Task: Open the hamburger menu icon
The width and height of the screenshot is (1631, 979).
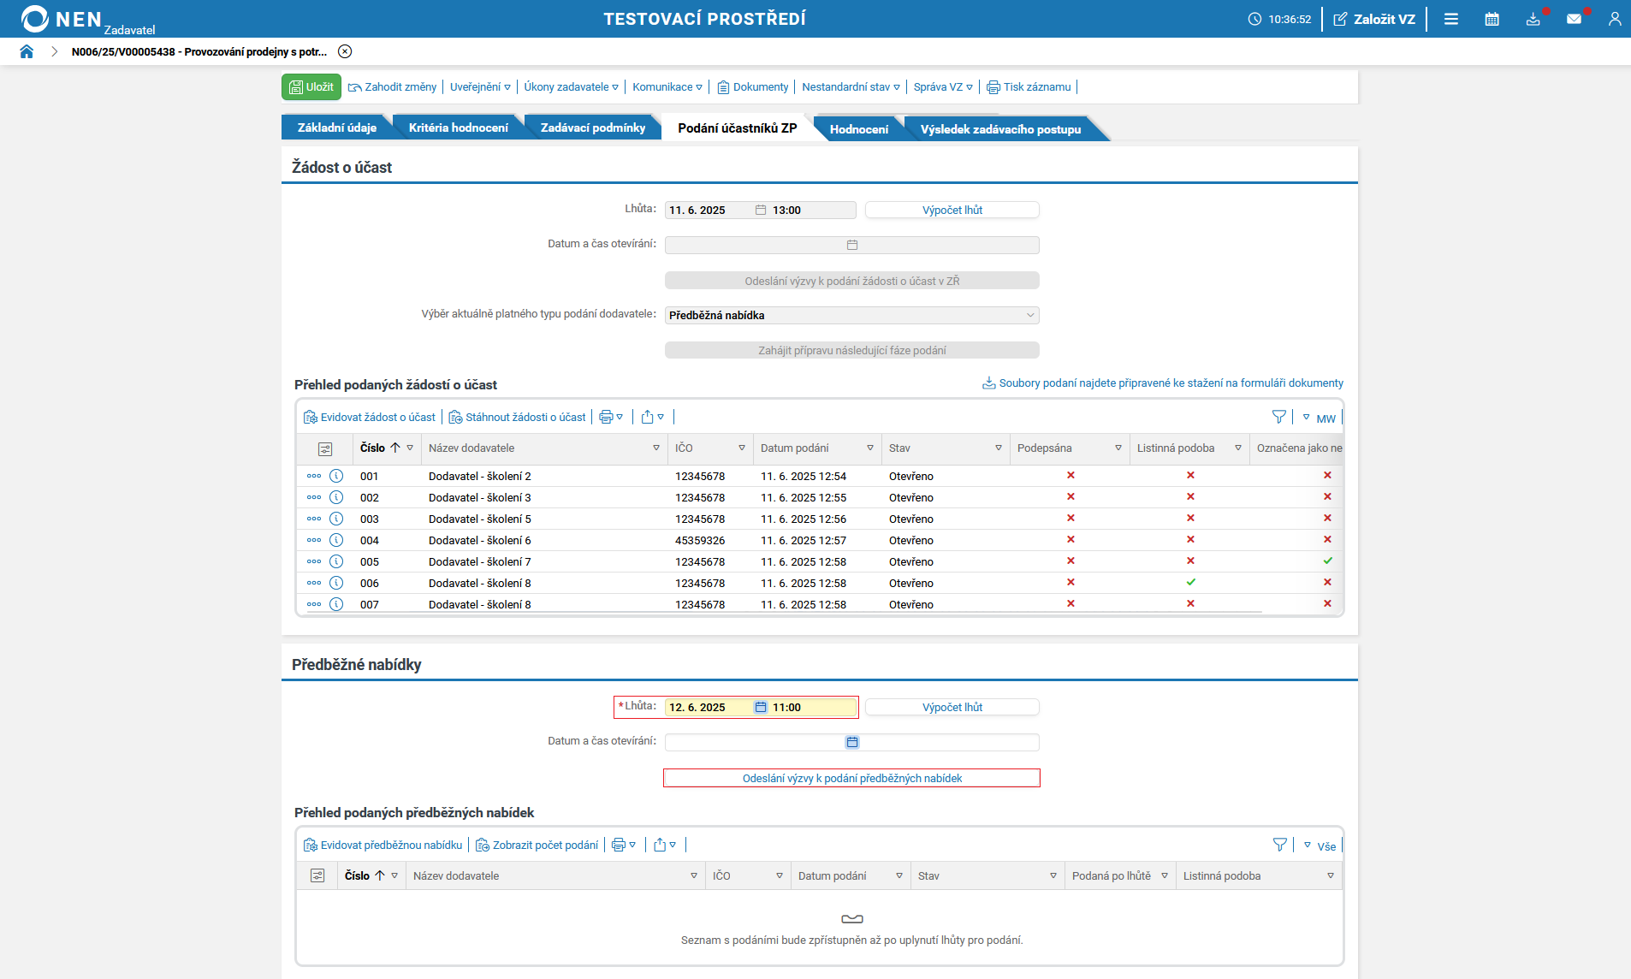Action: (1451, 19)
